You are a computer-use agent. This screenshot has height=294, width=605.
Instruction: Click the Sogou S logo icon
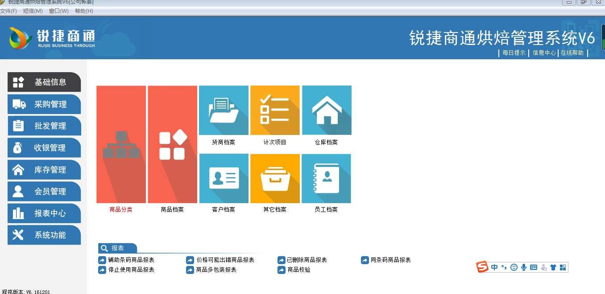click(482, 267)
